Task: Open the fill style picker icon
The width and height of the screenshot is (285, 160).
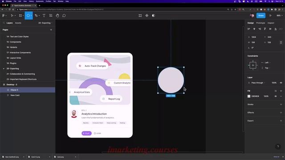Action: click(x=276, y=91)
